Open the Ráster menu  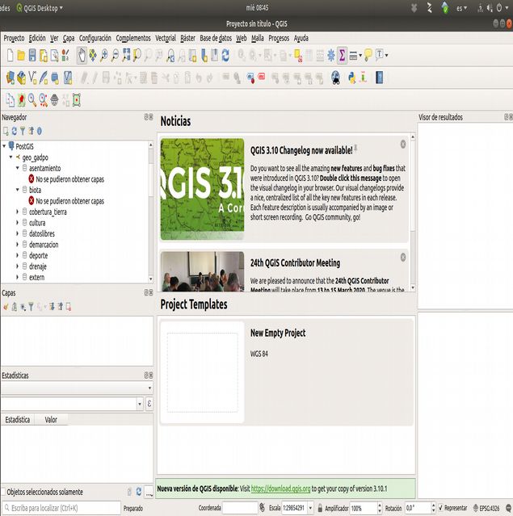(x=187, y=38)
